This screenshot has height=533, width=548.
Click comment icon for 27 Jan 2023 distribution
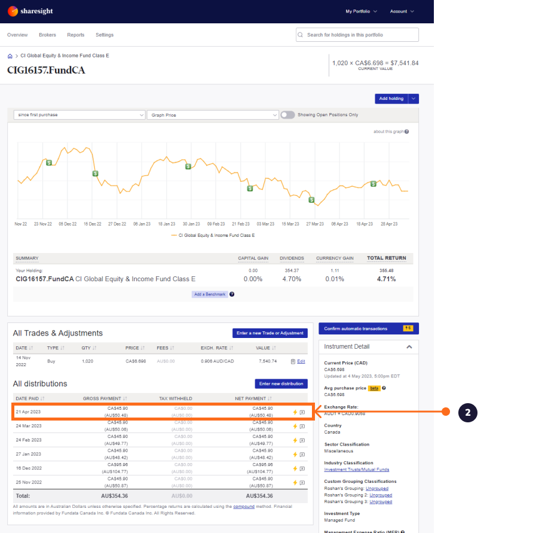coord(302,454)
